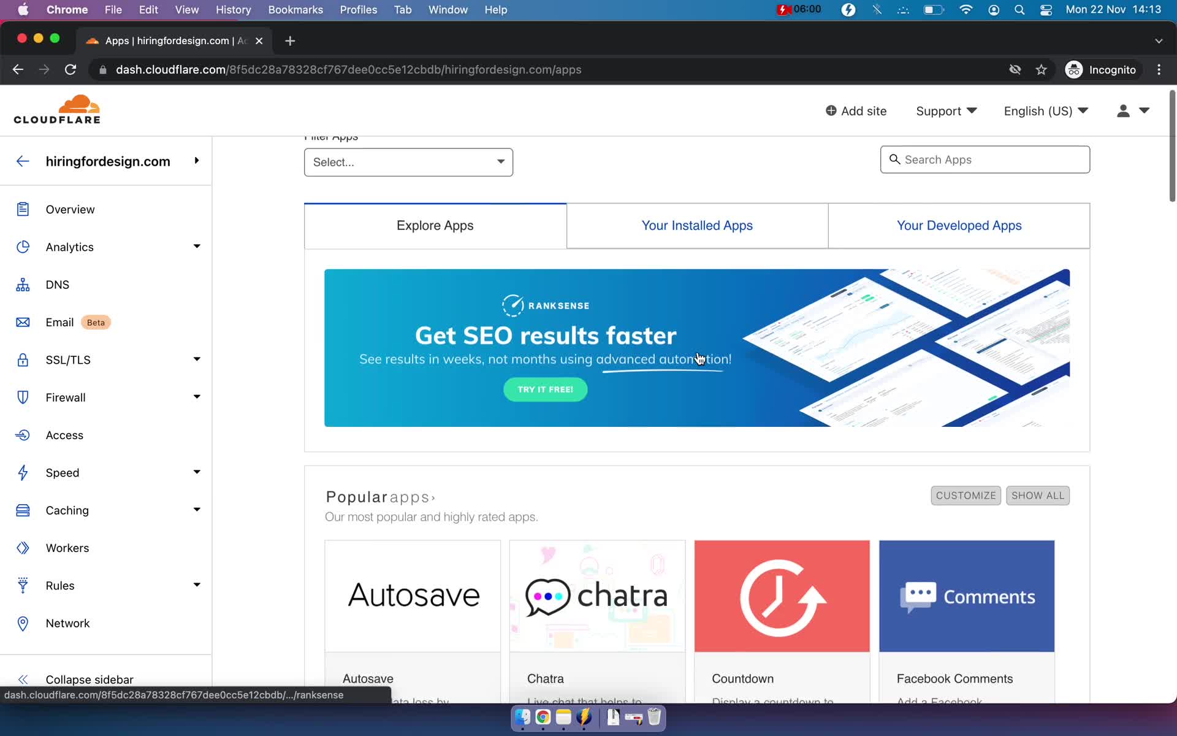
Task: Click Add site button
Action: pyautogui.click(x=856, y=110)
